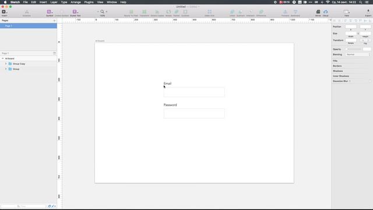
Task: Click the lock aspect ratio icon between Size fields
Action: coord(358,34)
